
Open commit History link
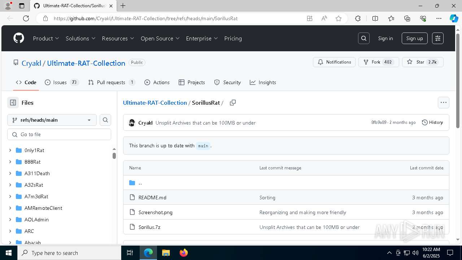click(432, 122)
